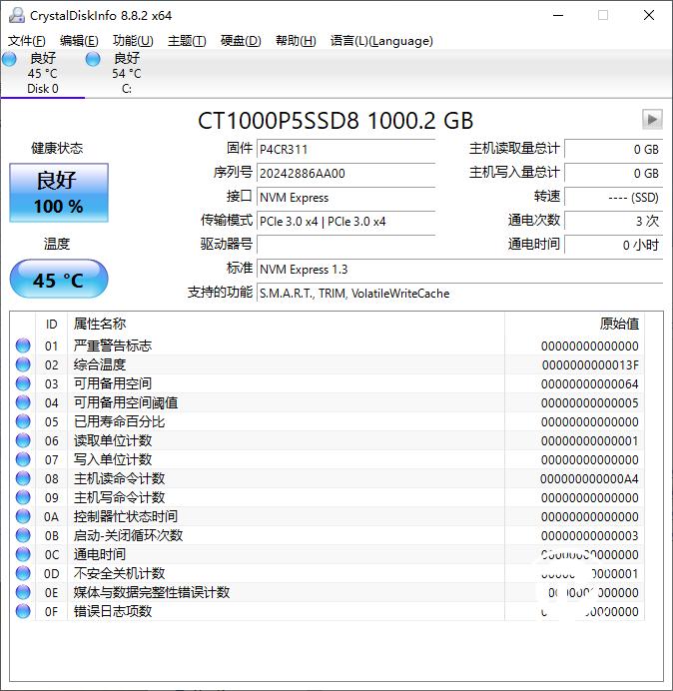
Task: Click raw value 000000000013F of 综合温度
Action: tap(590, 364)
